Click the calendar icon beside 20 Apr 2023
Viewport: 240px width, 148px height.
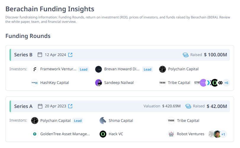40,106
